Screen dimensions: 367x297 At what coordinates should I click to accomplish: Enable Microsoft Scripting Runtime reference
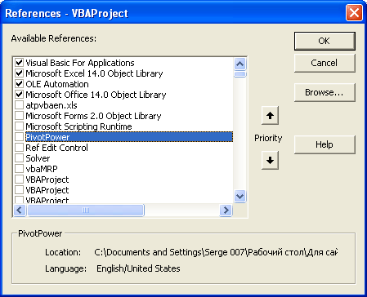point(19,126)
